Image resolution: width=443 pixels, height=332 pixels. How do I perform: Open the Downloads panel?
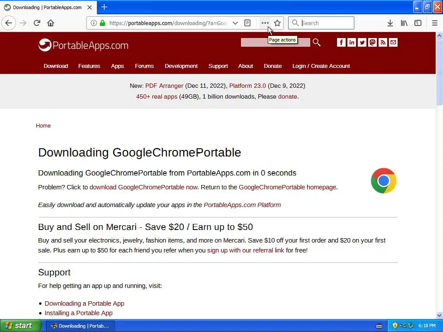coord(390,23)
